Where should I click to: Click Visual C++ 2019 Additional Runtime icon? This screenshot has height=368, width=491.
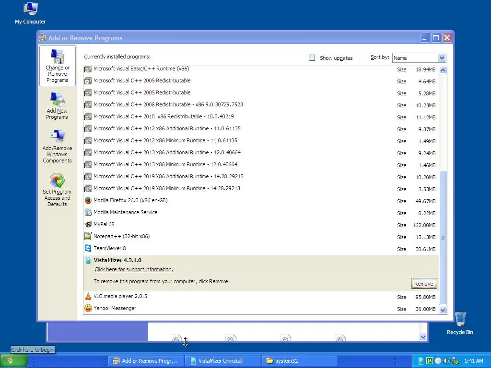coord(88,176)
